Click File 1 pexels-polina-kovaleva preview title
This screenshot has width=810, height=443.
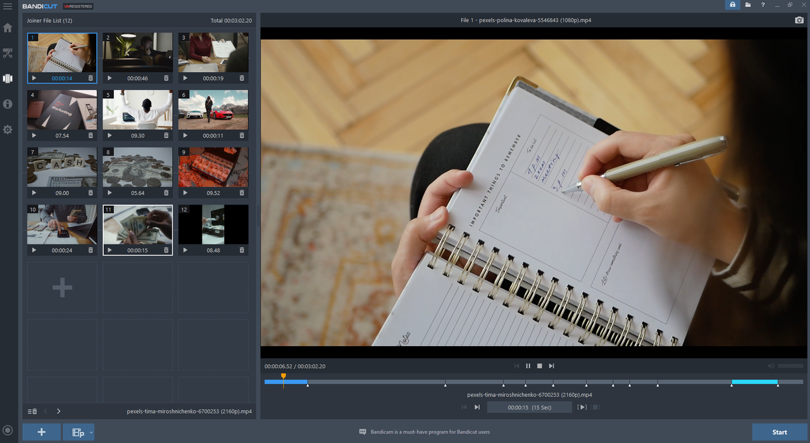526,20
